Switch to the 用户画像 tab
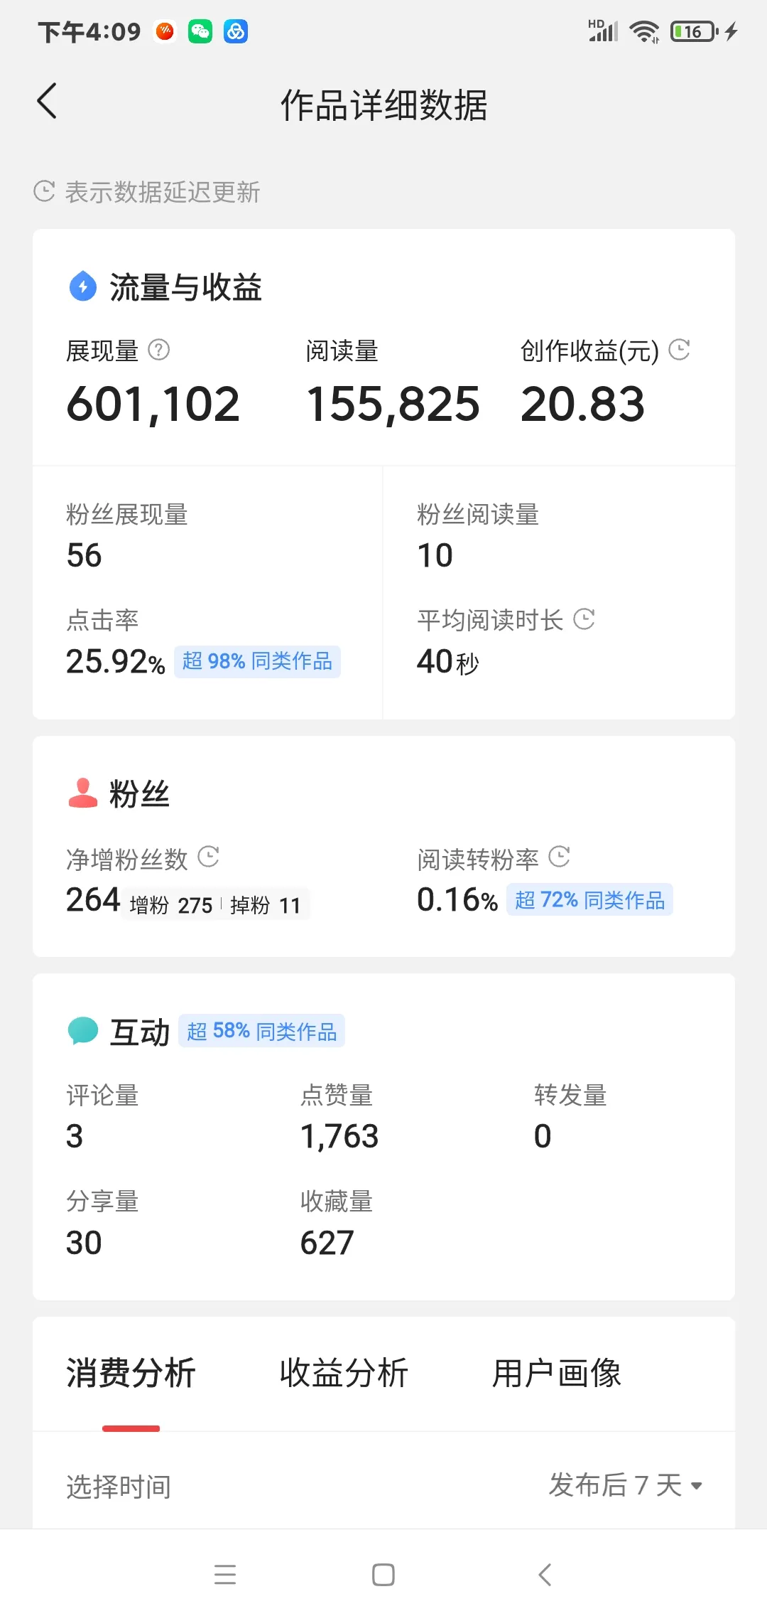The height and width of the screenshot is (1621, 767). point(557,1373)
